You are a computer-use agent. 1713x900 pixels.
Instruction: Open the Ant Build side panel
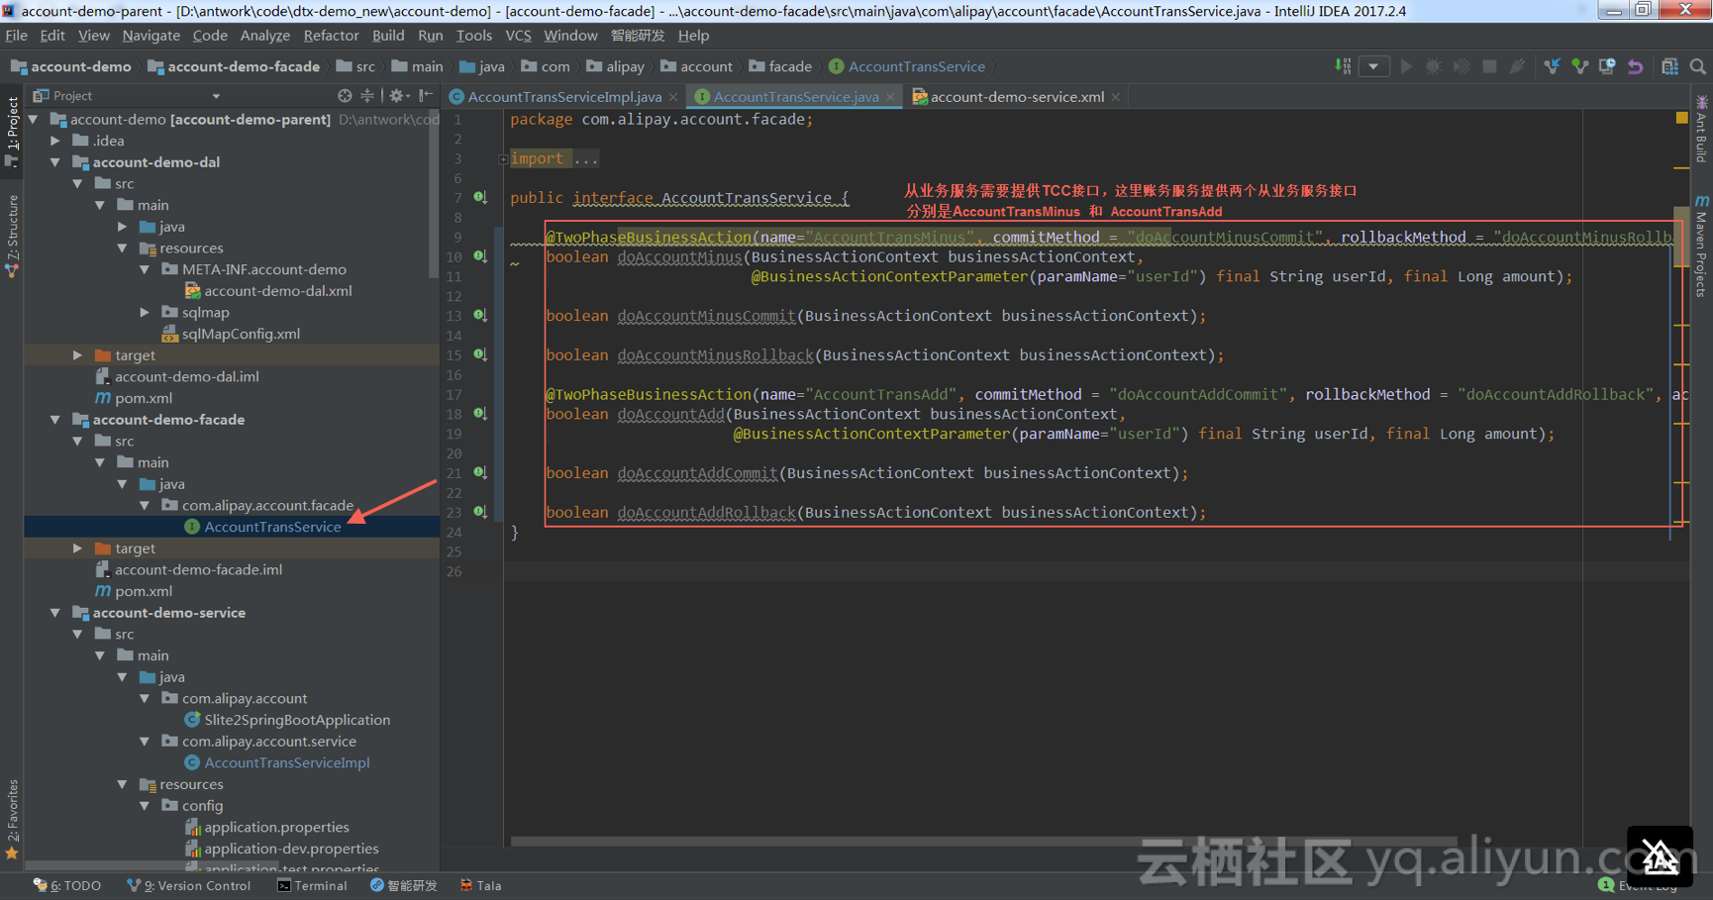pos(1701,130)
